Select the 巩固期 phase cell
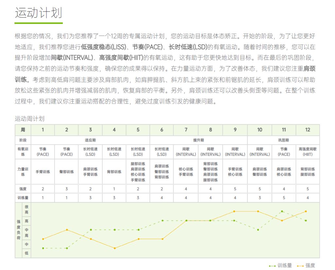335x270 pixels. click(283, 140)
